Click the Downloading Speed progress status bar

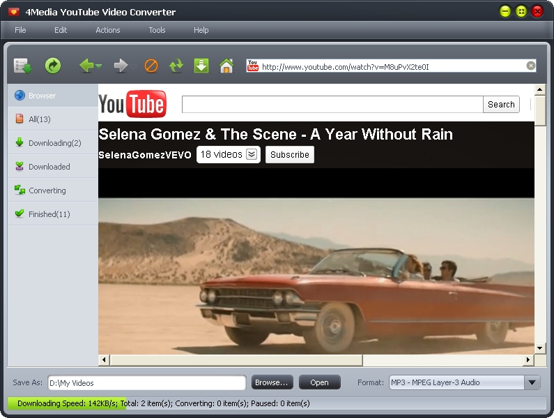click(277, 403)
